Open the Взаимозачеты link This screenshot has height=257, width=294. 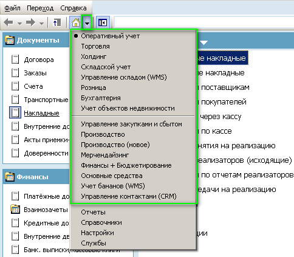pos(46,210)
